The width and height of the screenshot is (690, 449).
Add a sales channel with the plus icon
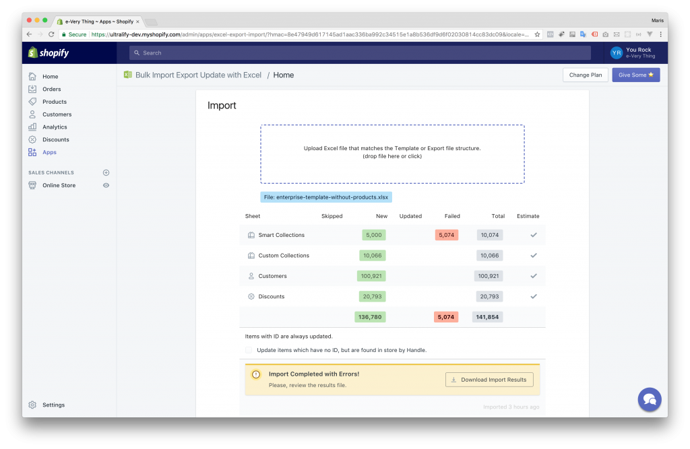click(x=106, y=172)
